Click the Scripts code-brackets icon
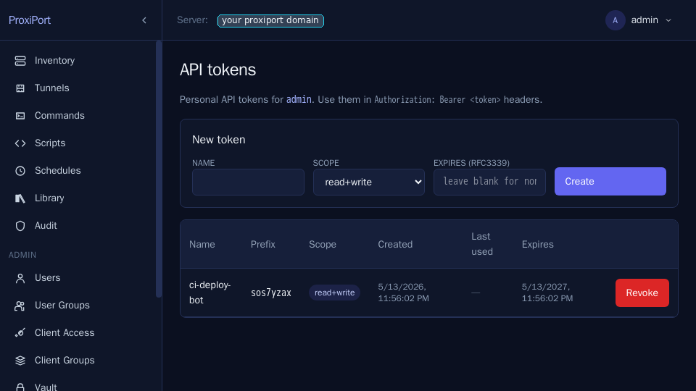 (20, 143)
